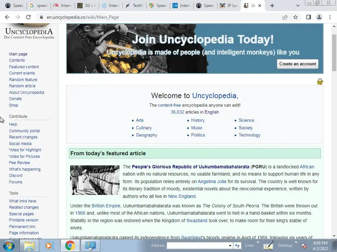The image size is (337, 252).
Task: Open the control panel taskbar icon
Action: pos(90,245)
